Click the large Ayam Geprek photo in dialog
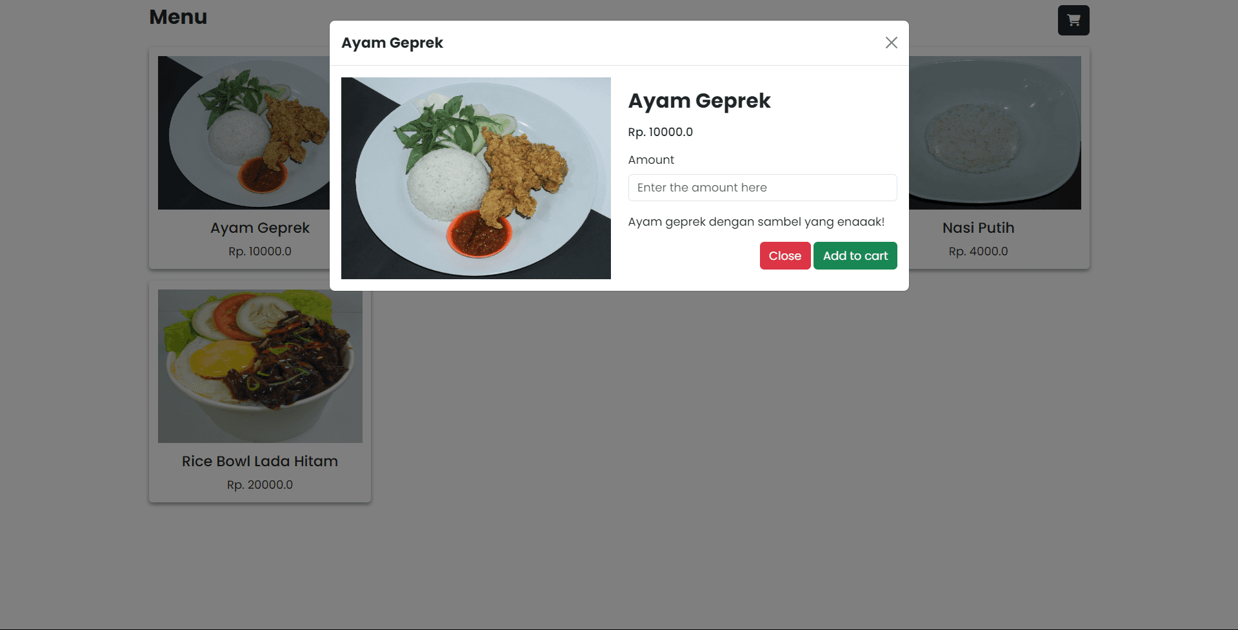The width and height of the screenshot is (1238, 630). coord(475,178)
